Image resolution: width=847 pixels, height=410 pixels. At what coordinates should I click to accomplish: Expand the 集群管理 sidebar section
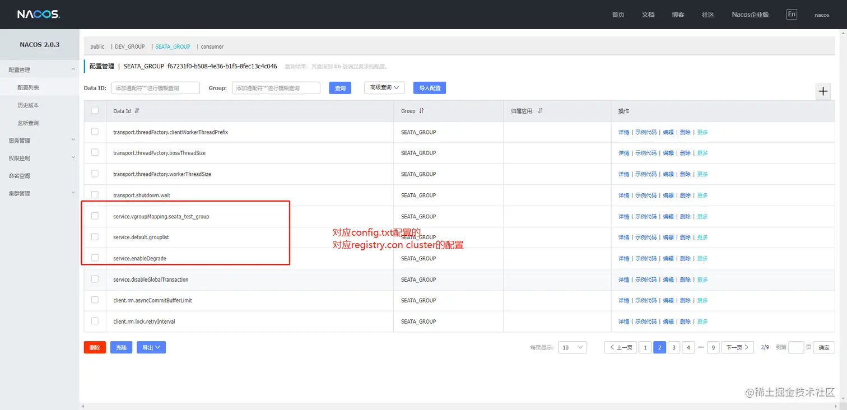coord(39,193)
